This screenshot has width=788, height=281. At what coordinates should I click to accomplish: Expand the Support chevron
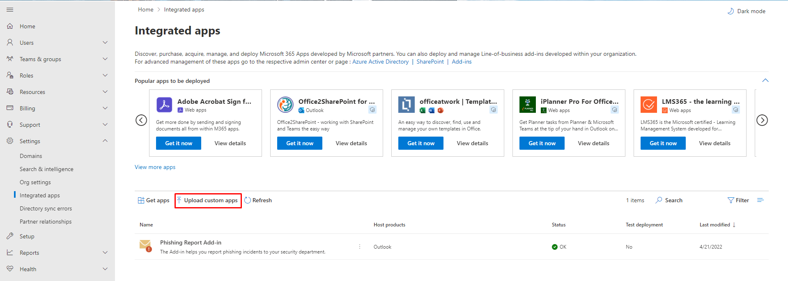pyautogui.click(x=105, y=125)
